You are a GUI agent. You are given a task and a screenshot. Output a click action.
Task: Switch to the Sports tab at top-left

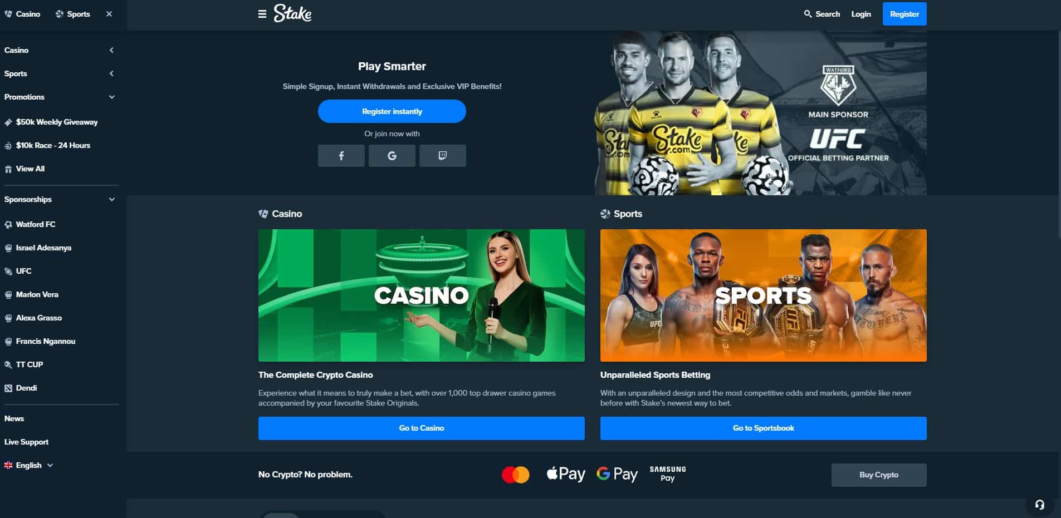(72, 14)
